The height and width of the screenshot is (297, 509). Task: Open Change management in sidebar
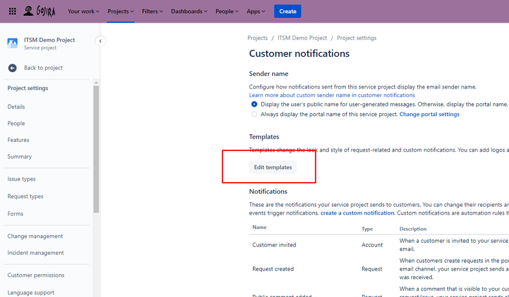click(35, 236)
